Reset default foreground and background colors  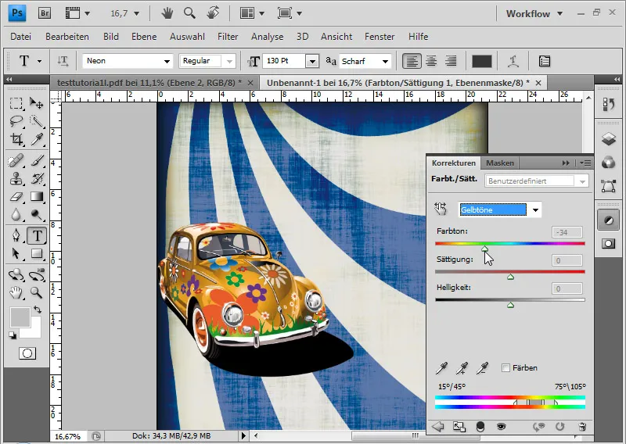(x=13, y=335)
